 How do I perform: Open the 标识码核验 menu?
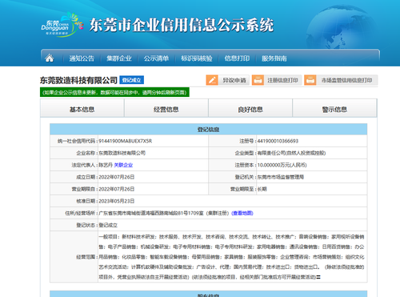click(x=197, y=58)
